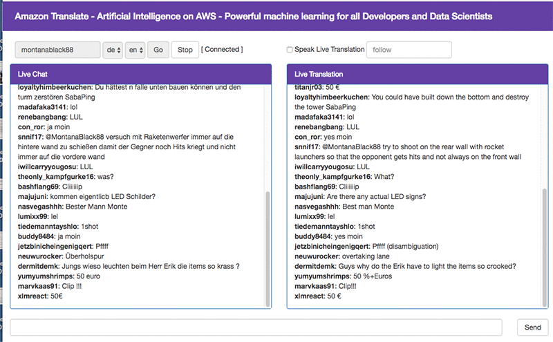Open the 'de' source language dropdown
Image resolution: width=553 pixels, height=342 pixels.
pos(113,50)
